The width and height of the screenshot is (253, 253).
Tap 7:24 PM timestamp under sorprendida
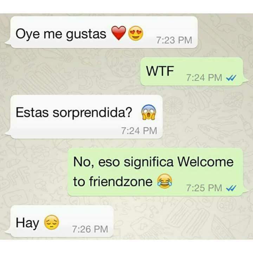[139, 131]
